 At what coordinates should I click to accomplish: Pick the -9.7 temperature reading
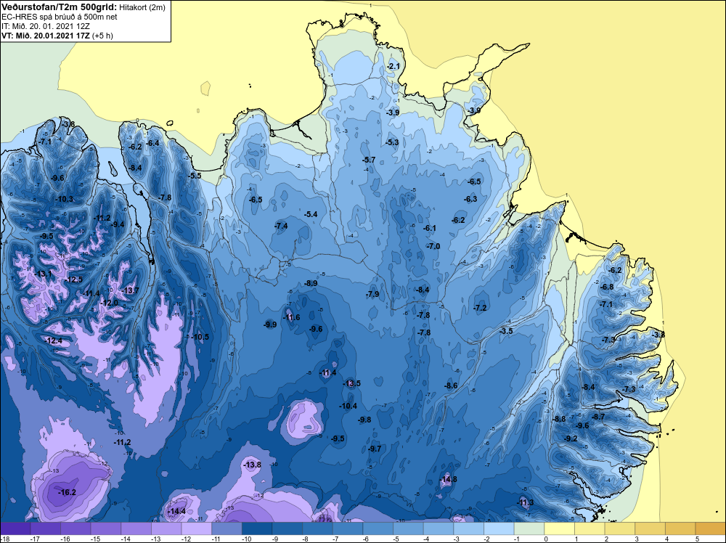(375, 449)
